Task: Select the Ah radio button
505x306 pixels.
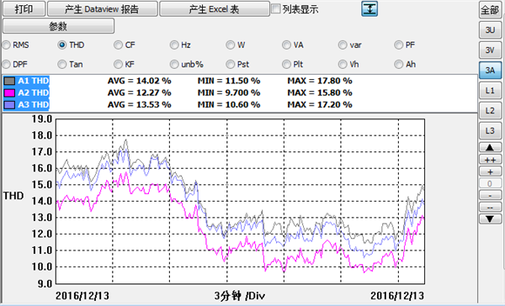Action: coord(399,65)
